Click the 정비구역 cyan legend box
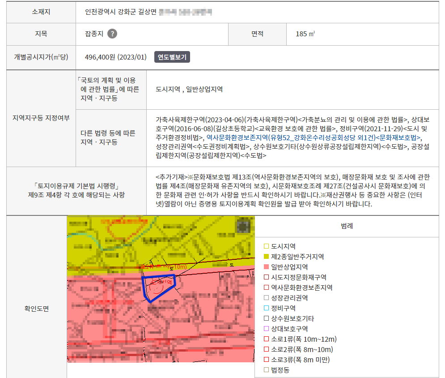This screenshot has height=378, width=445. 266,308
